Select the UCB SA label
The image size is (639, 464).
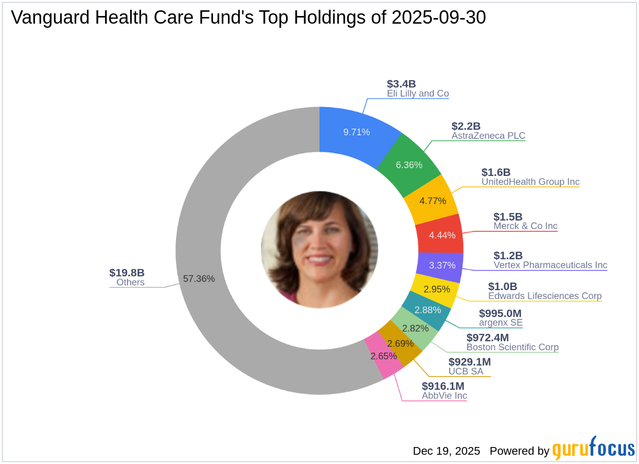pos(466,371)
